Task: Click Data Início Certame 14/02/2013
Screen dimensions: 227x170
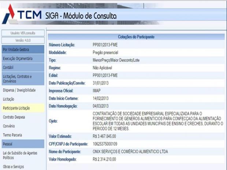Action: click(x=101, y=98)
